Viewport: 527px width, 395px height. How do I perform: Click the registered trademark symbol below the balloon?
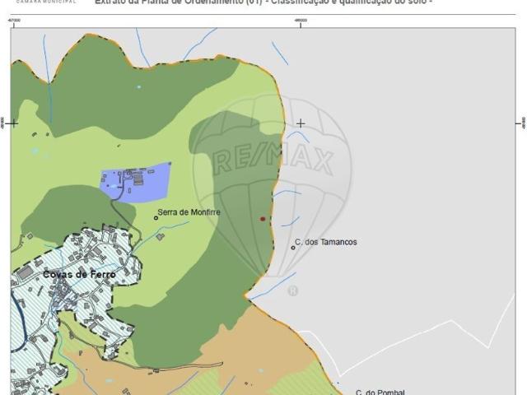(x=293, y=290)
